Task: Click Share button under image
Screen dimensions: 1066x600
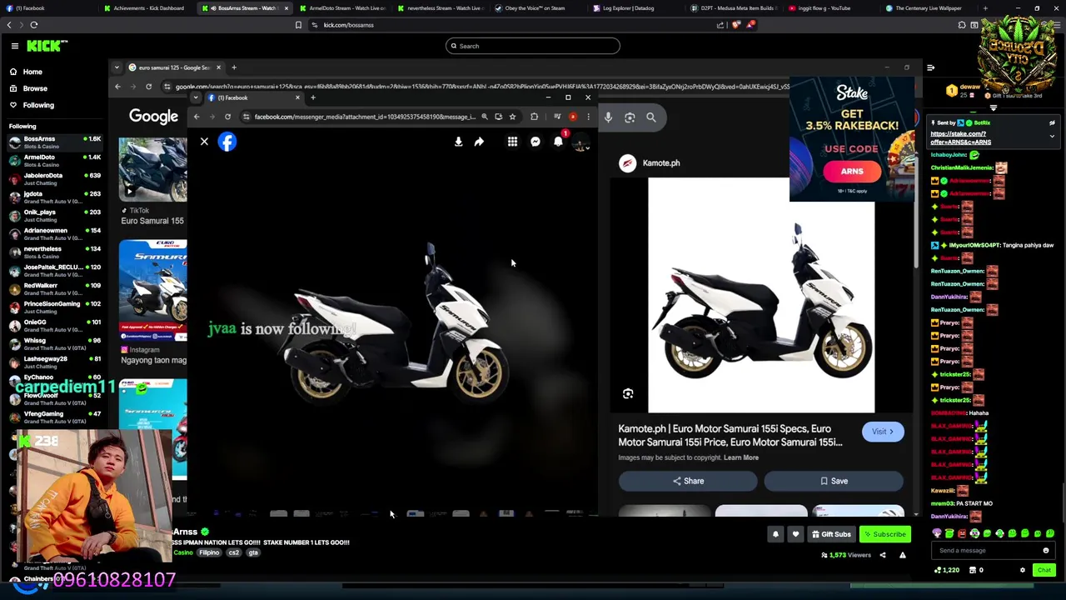Action: click(688, 481)
